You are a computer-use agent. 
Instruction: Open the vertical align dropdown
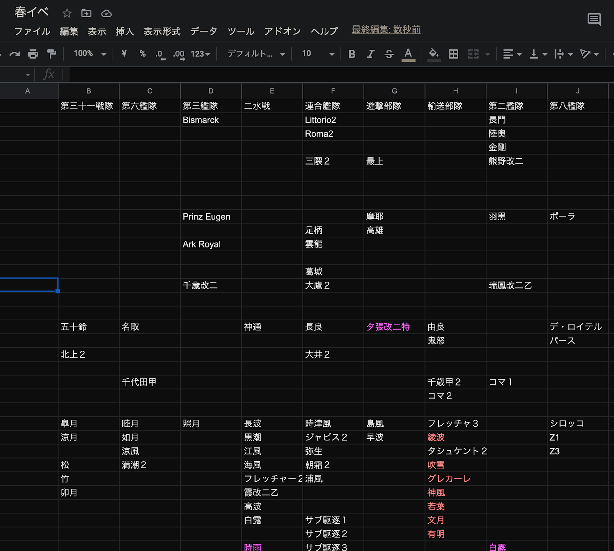tap(538, 54)
